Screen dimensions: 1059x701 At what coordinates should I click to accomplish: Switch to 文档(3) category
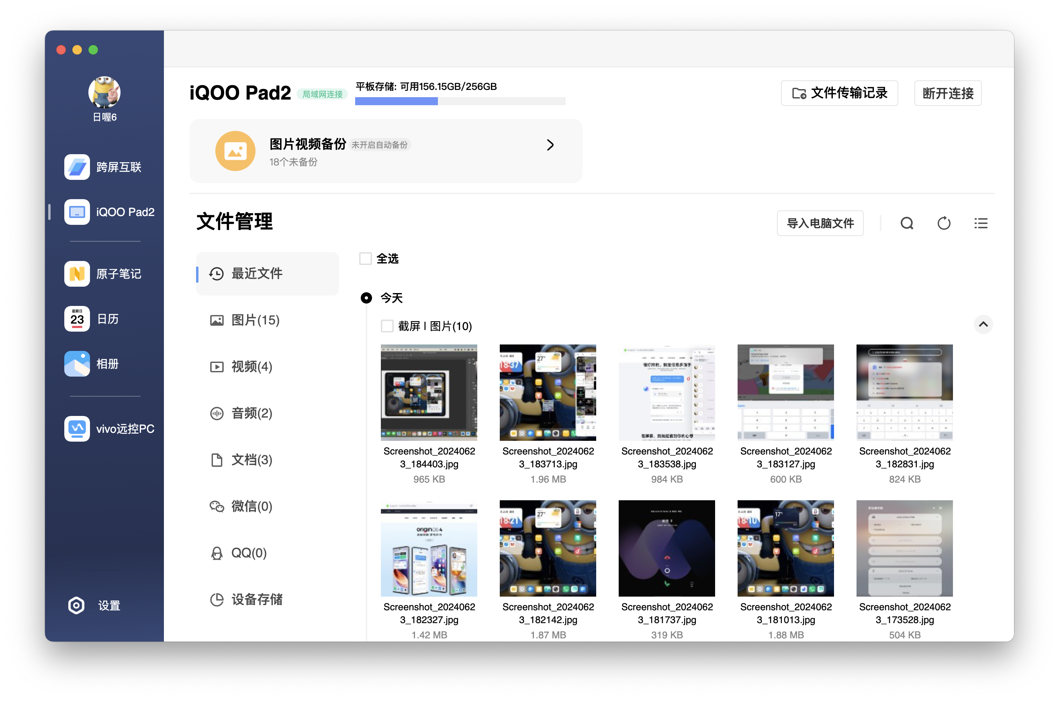click(268, 460)
